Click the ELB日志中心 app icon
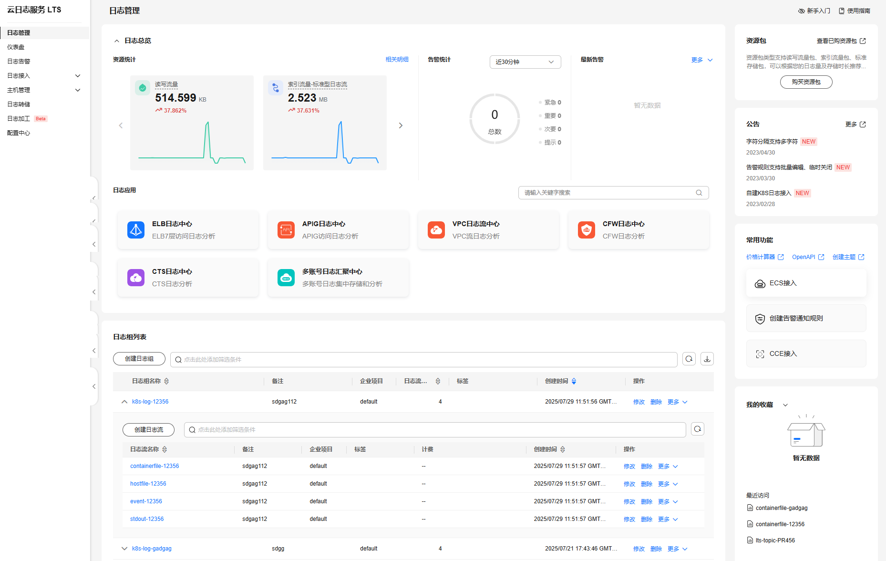886x561 pixels. coord(136,230)
